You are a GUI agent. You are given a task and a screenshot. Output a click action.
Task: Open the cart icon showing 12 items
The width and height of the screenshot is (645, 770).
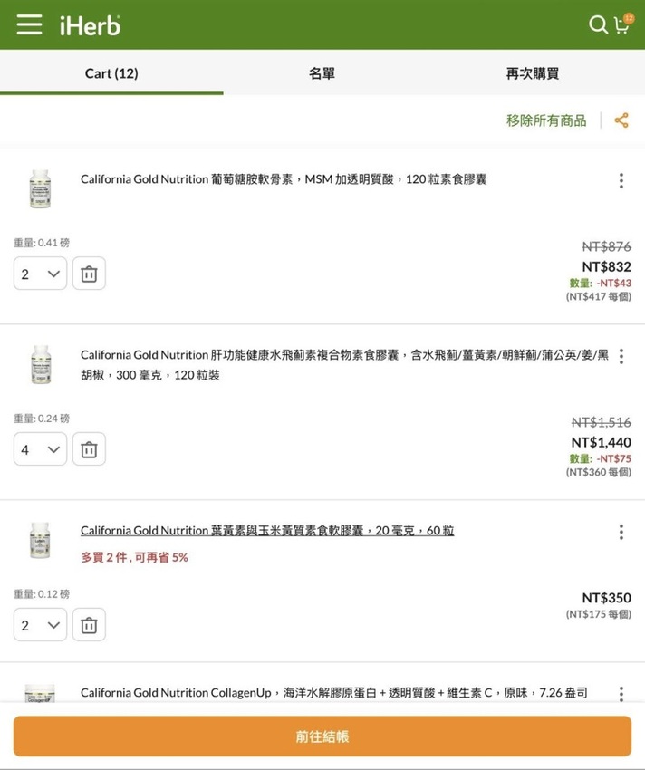(x=622, y=25)
